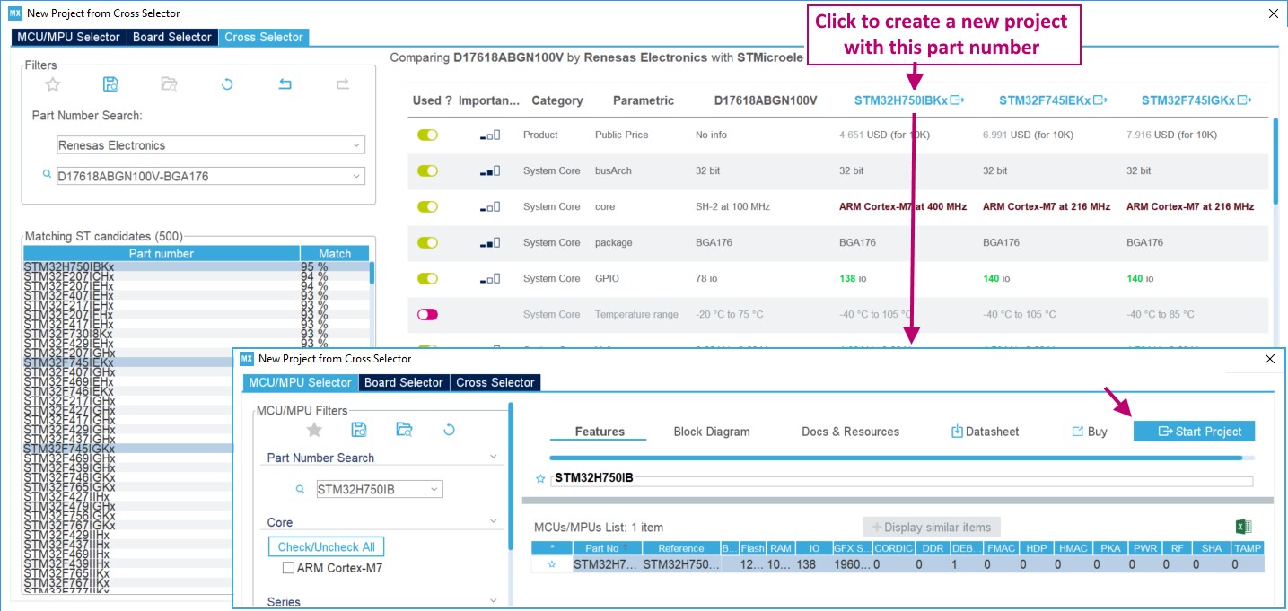Open the Datasheet link
The image size is (1288, 611).
(x=985, y=432)
